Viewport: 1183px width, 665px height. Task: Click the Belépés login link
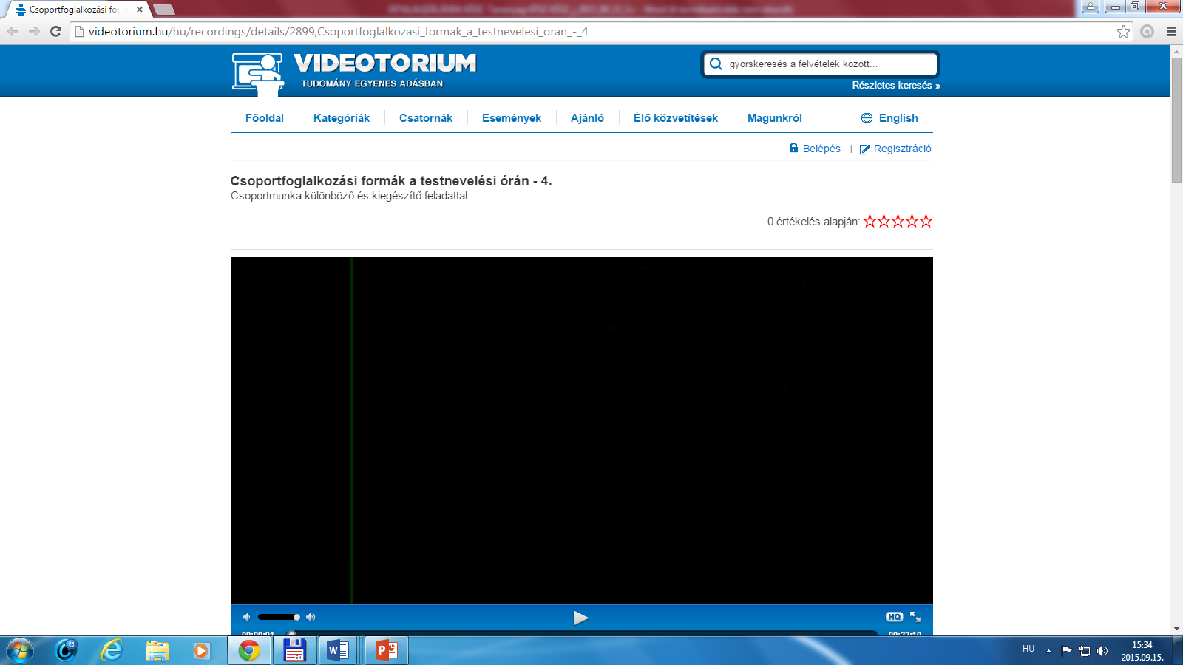coord(821,149)
